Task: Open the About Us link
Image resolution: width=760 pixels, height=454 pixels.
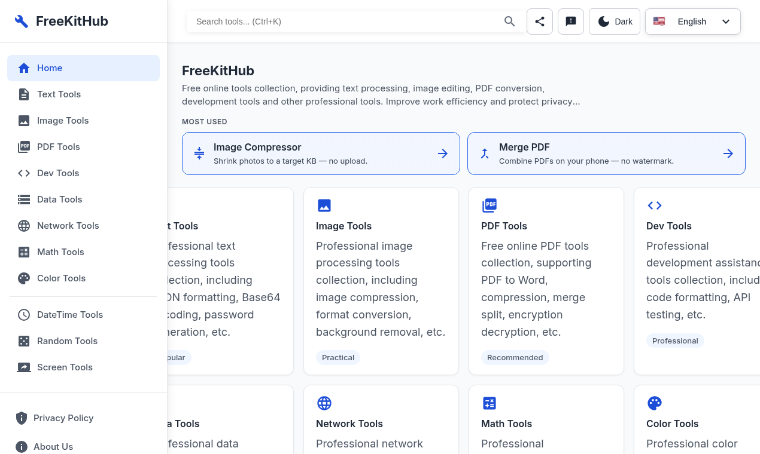Action: [53, 447]
